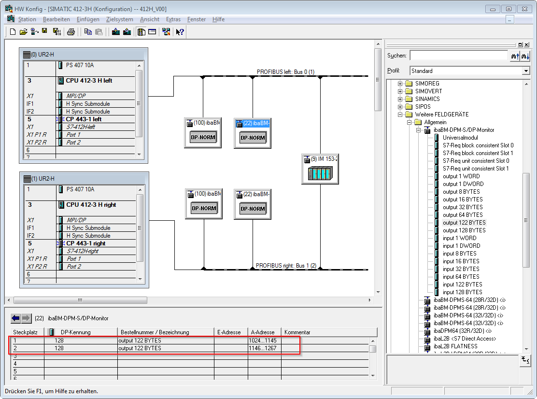Click the New station toolbar icon
The image size is (537, 399).
pos(13,32)
